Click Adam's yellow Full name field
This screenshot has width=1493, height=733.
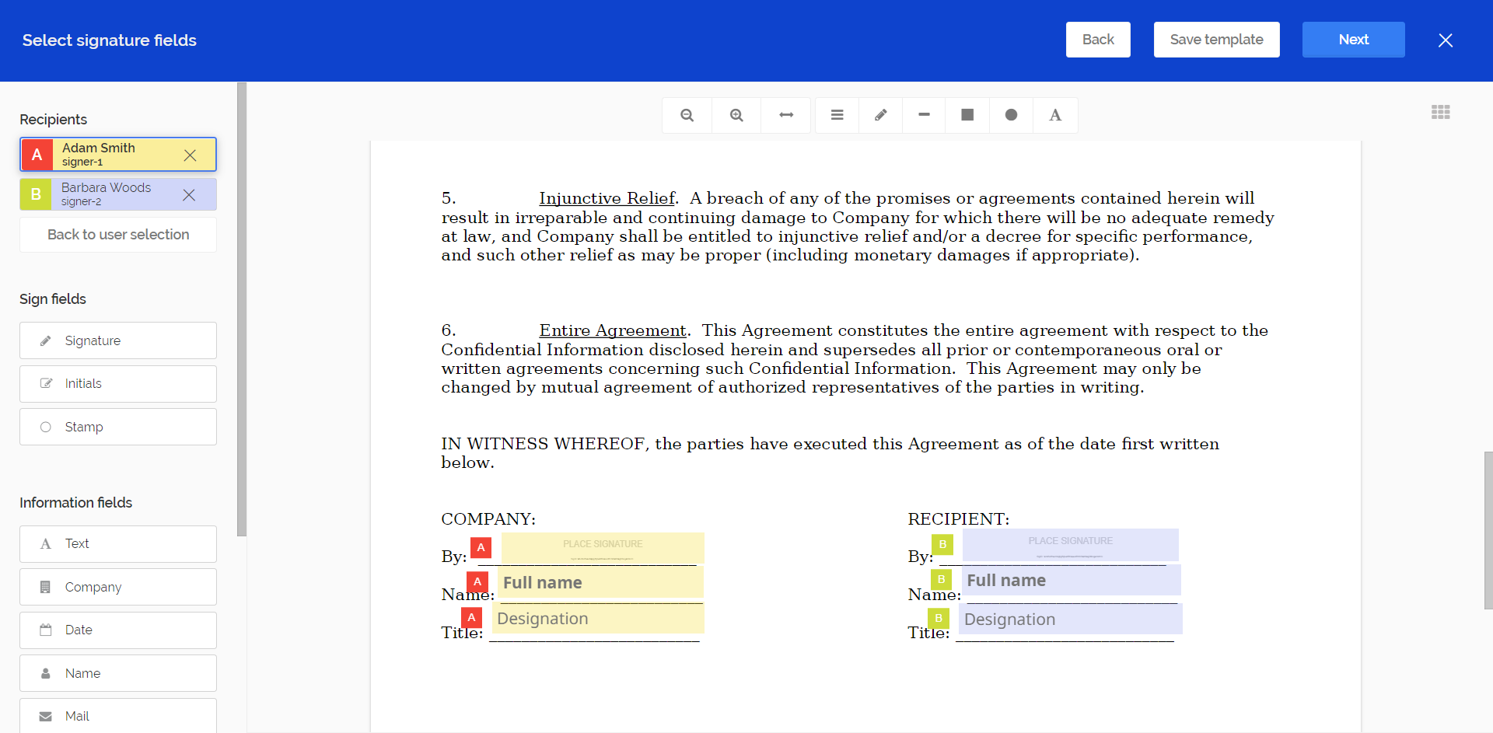click(x=600, y=582)
